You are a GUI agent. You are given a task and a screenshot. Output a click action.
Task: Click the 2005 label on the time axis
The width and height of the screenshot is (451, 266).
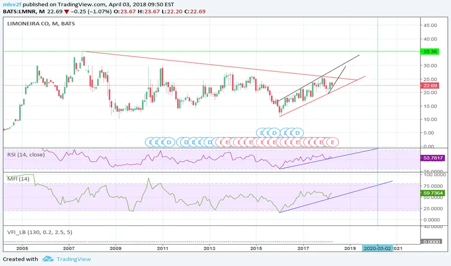(x=22, y=249)
